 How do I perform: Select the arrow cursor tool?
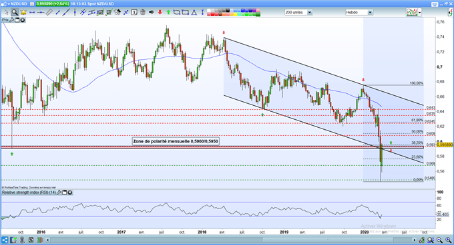(x=7, y=13)
